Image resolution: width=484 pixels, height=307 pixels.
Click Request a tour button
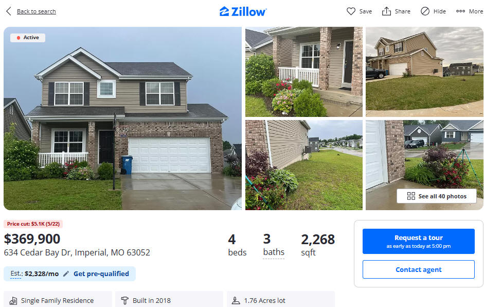click(419, 242)
